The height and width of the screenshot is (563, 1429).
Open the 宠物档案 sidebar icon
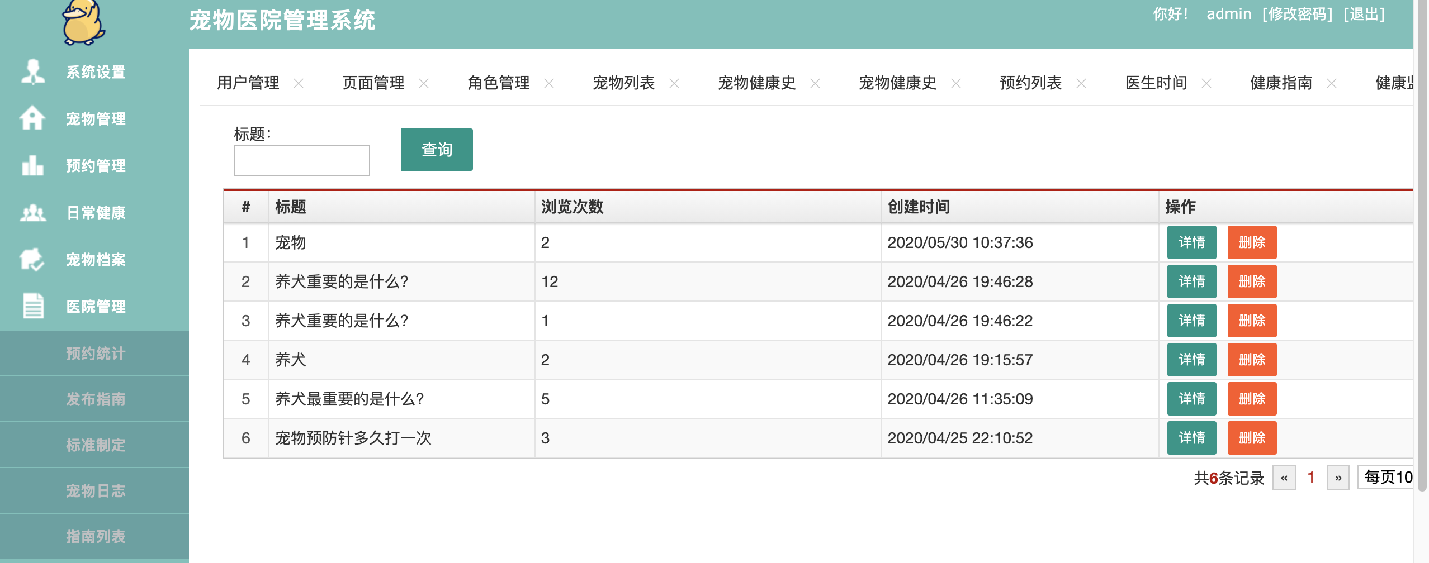pos(32,259)
